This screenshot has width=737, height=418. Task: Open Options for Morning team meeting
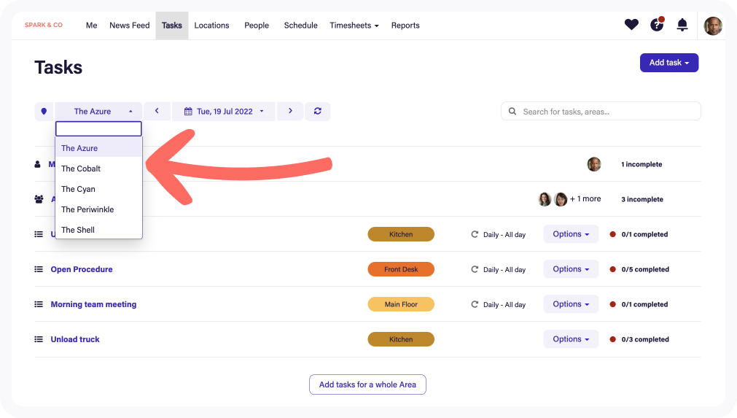pos(571,304)
